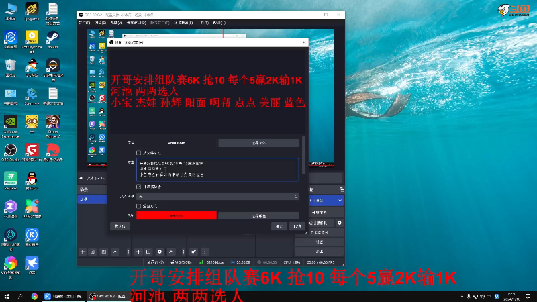537x302 pixels.
Task: Open the PotPlayer 64 bit desktop icon
Action: (32, 42)
